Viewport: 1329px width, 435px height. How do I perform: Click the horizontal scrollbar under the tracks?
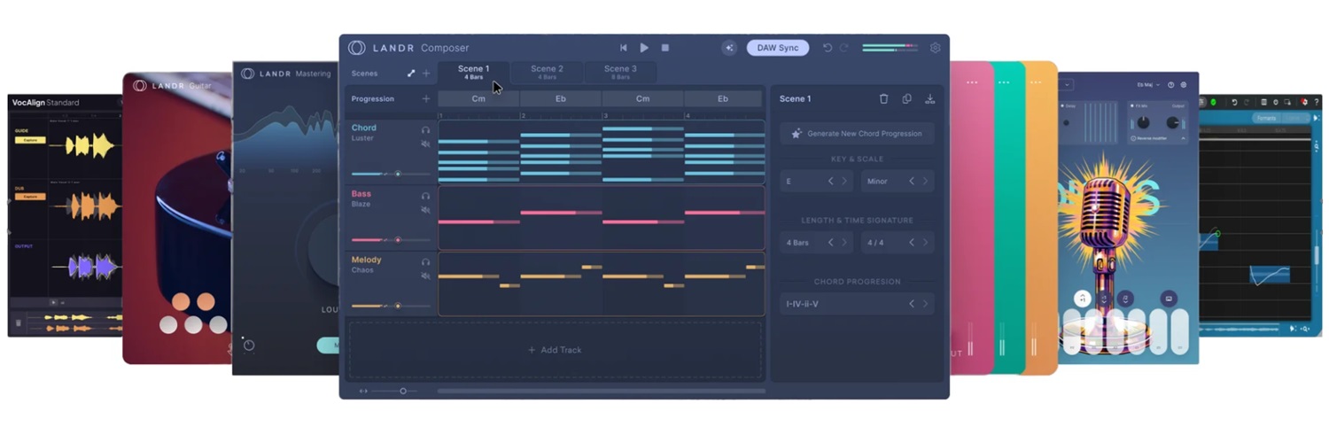point(601,391)
